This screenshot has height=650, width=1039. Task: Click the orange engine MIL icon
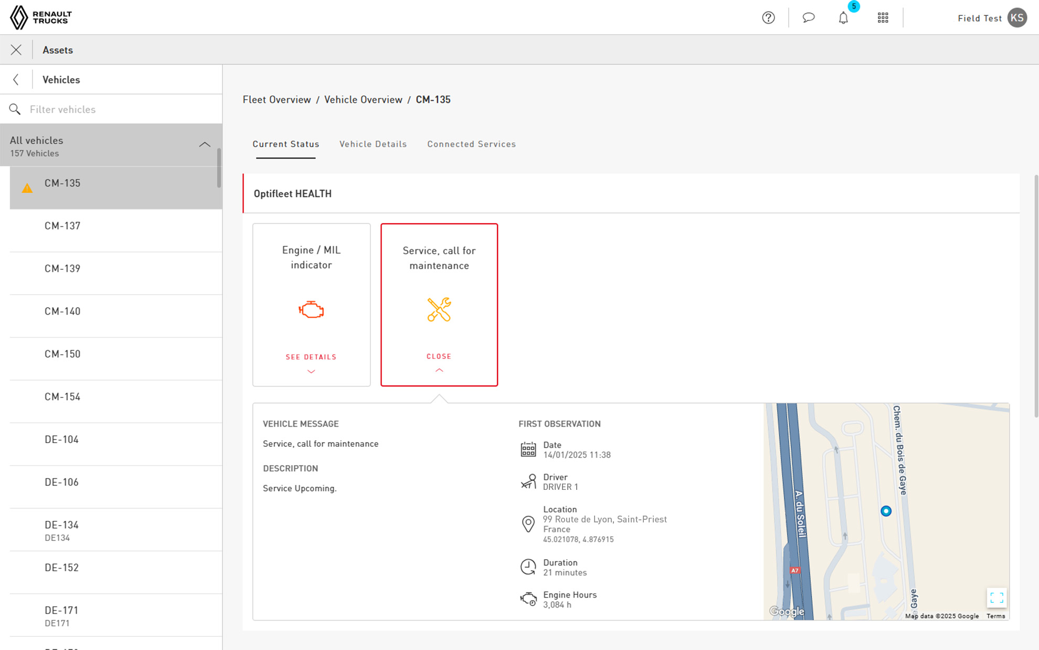point(311,310)
